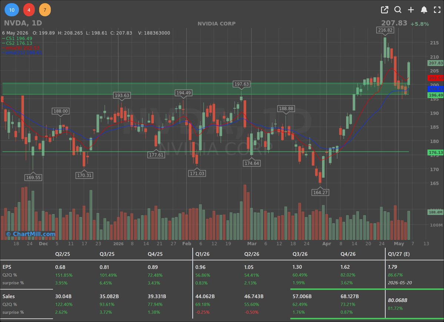Click the Q3/25 column header
Image resolution: width=444 pixels, height=322 pixels.
(107, 254)
